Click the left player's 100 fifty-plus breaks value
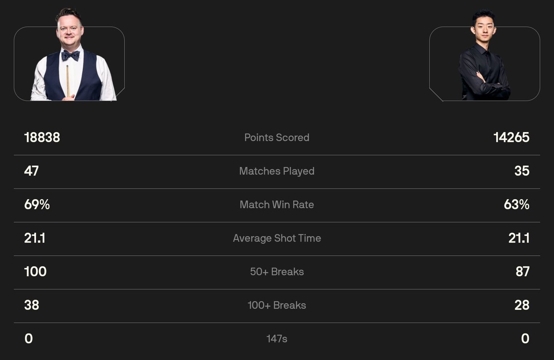 [x=35, y=272]
